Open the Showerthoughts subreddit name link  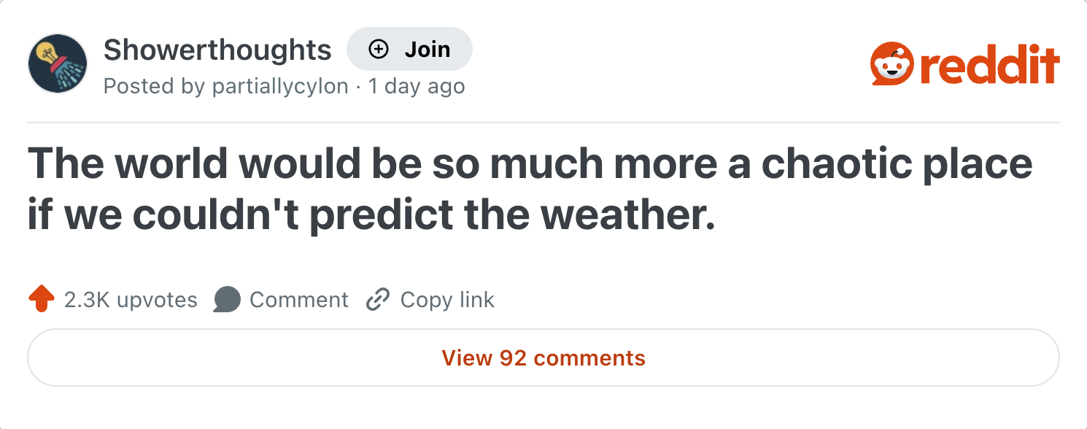(x=217, y=50)
